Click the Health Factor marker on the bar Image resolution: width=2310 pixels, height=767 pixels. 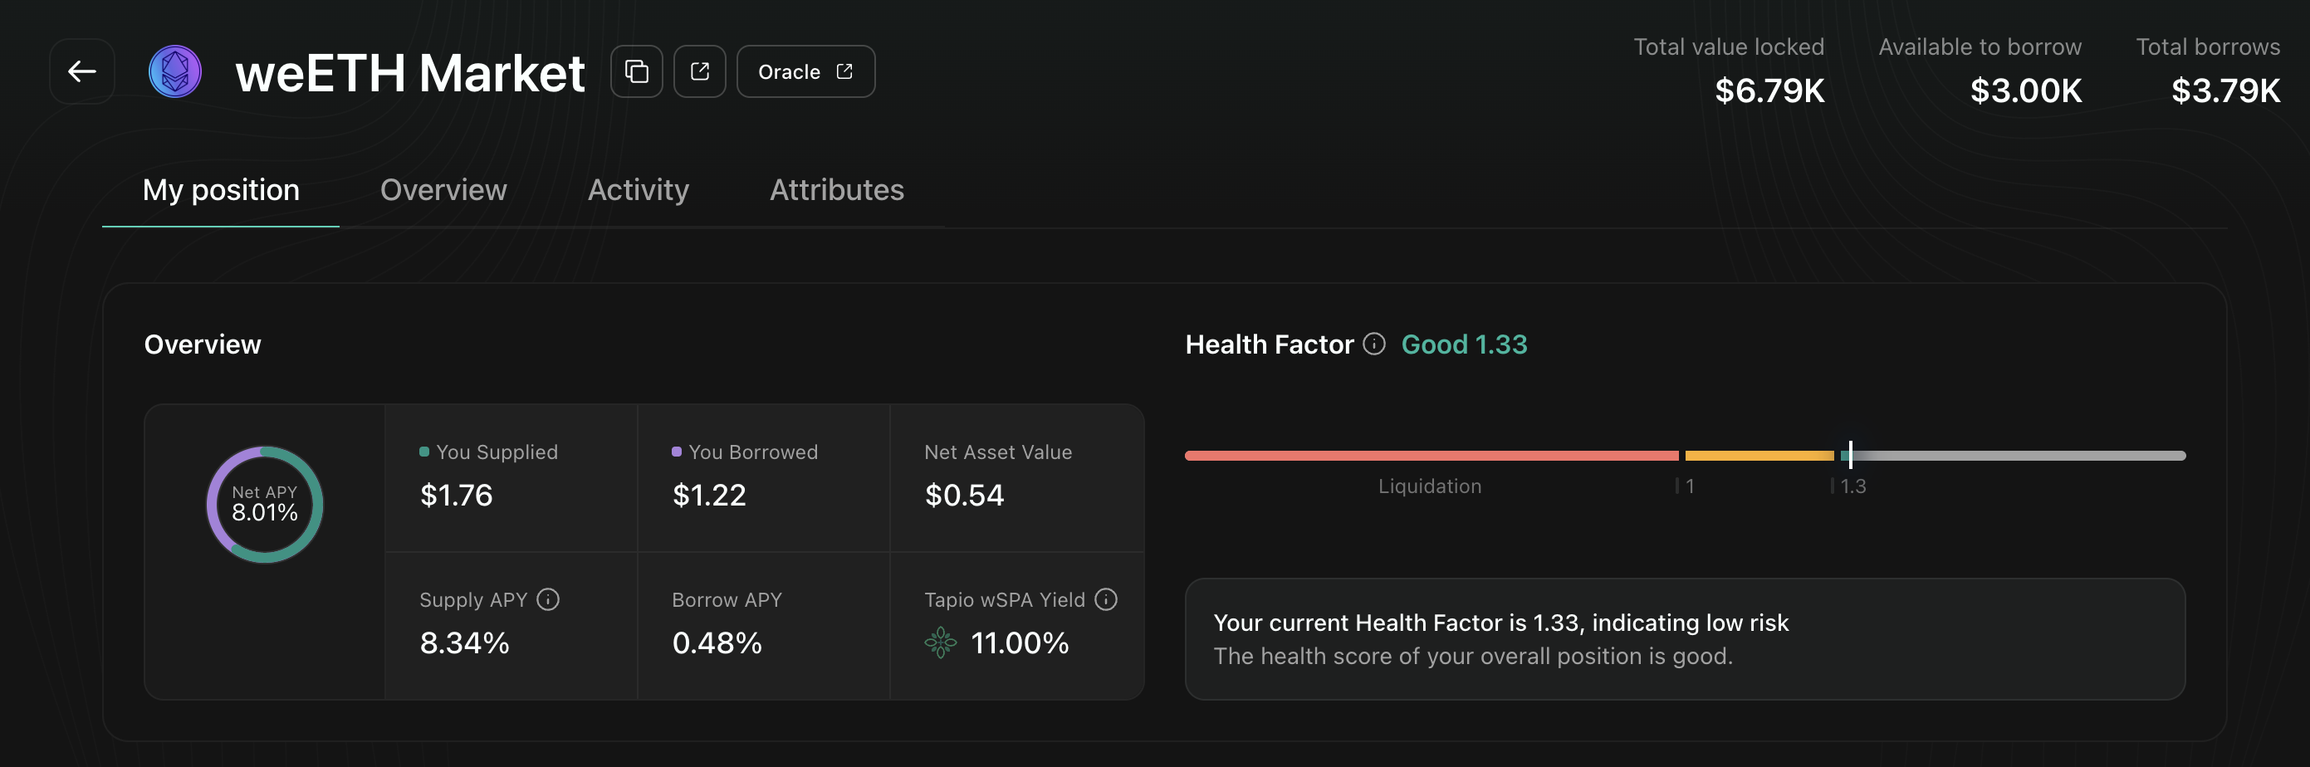(x=1850, y=455)
